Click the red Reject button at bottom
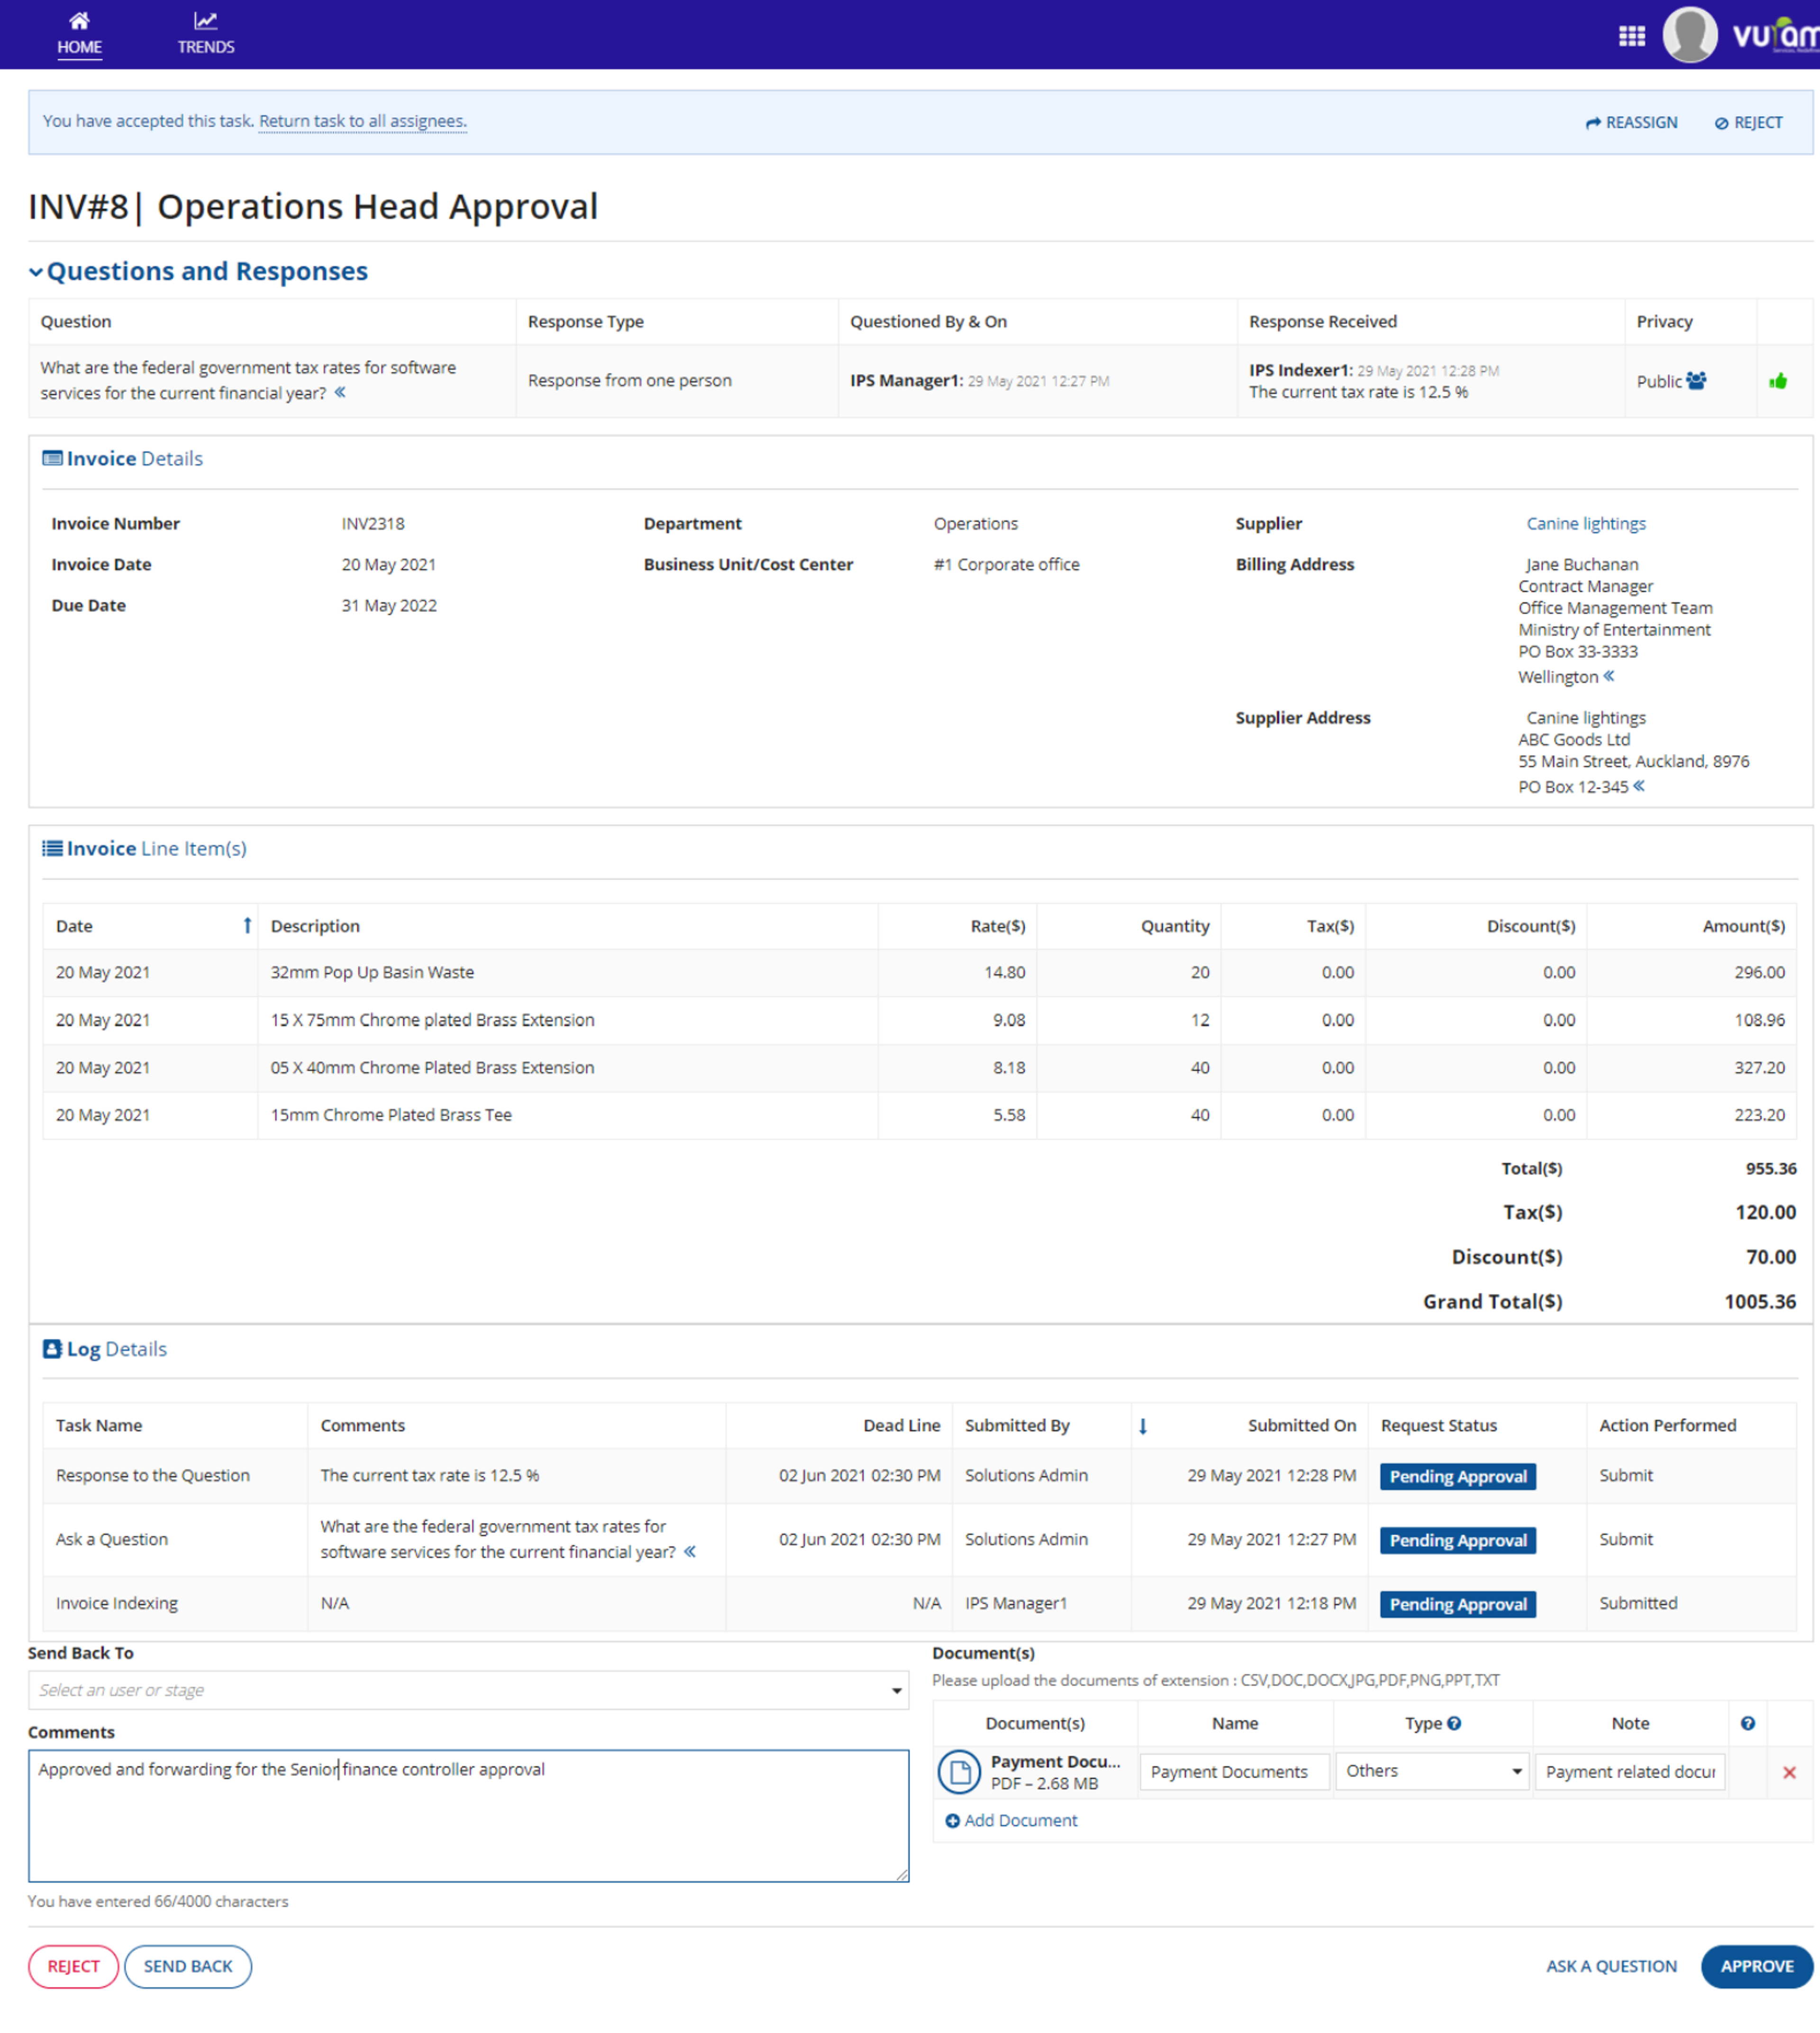 tap(73, 1966)
